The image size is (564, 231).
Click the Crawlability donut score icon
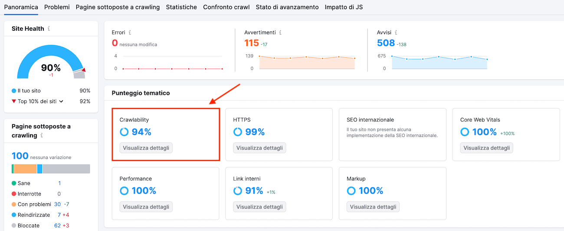pyautogui.click(x=124, y=132)
